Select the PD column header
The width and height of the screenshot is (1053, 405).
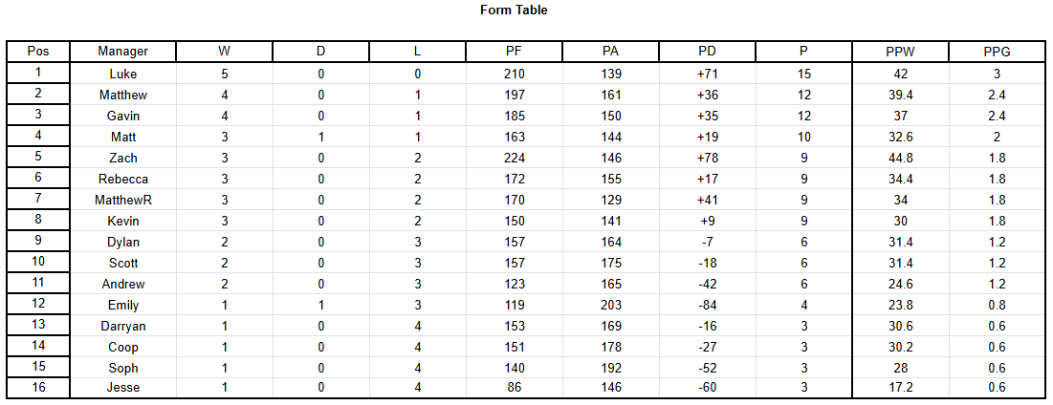click(707, 52)
